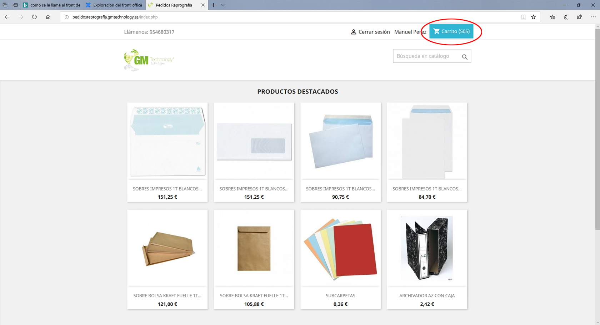Expand the tab preview chevron

(223, 5)
